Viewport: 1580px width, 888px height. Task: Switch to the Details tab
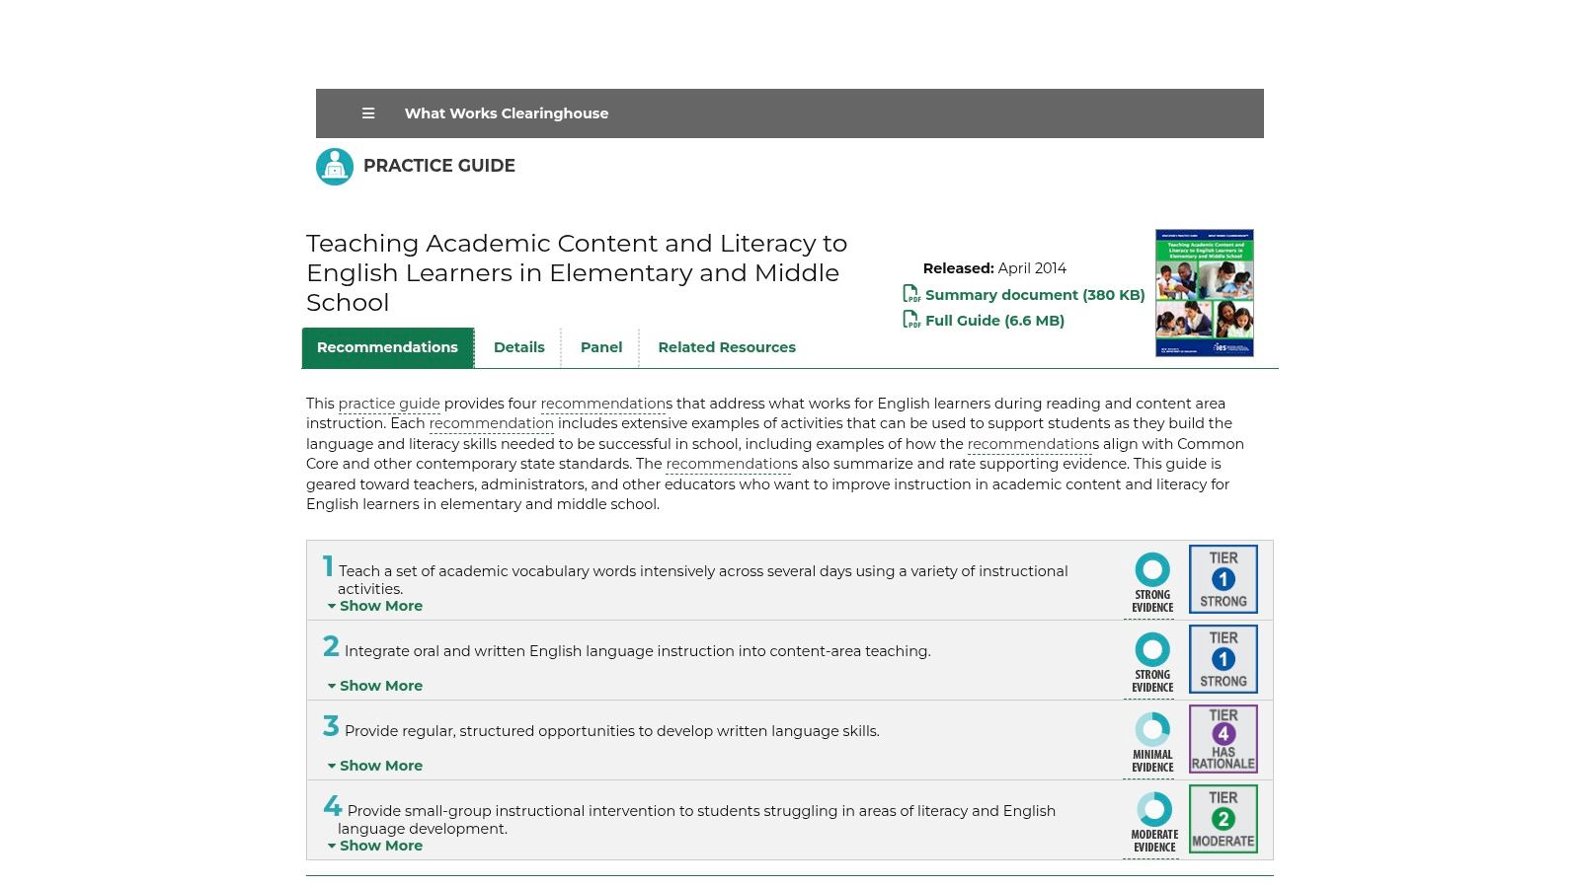[x=519, y=347]
